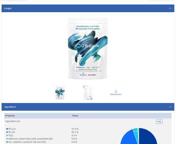
Task: Click the Property column header
Action: (x=10, y=116)
